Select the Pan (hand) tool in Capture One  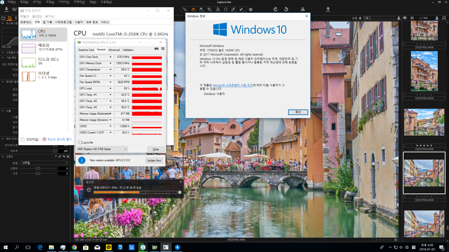tap(193, 9)
